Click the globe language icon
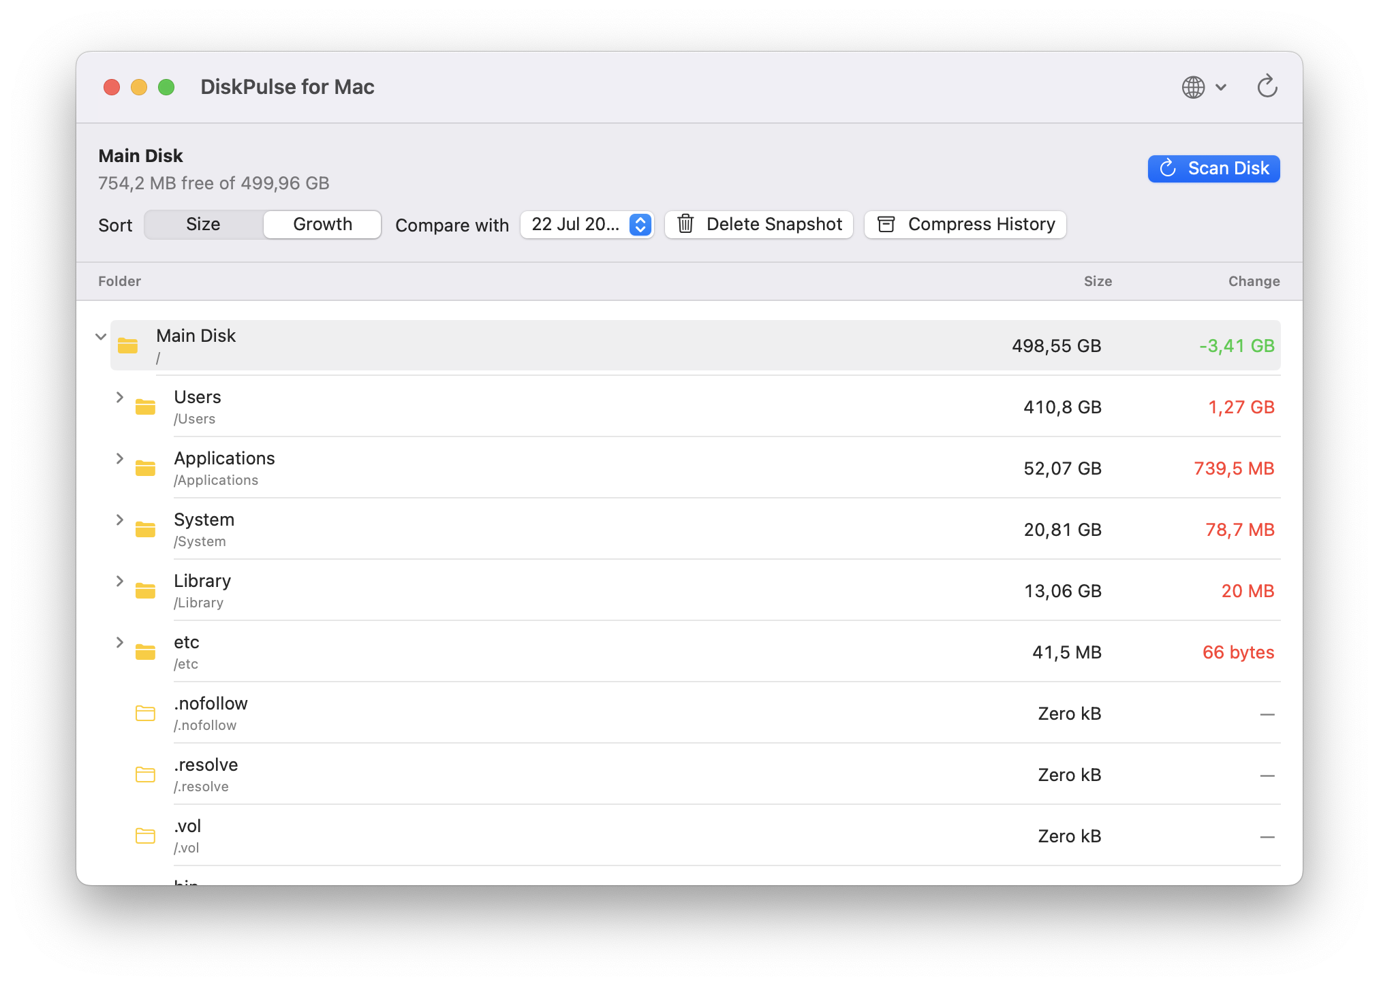 (1193, 87)
